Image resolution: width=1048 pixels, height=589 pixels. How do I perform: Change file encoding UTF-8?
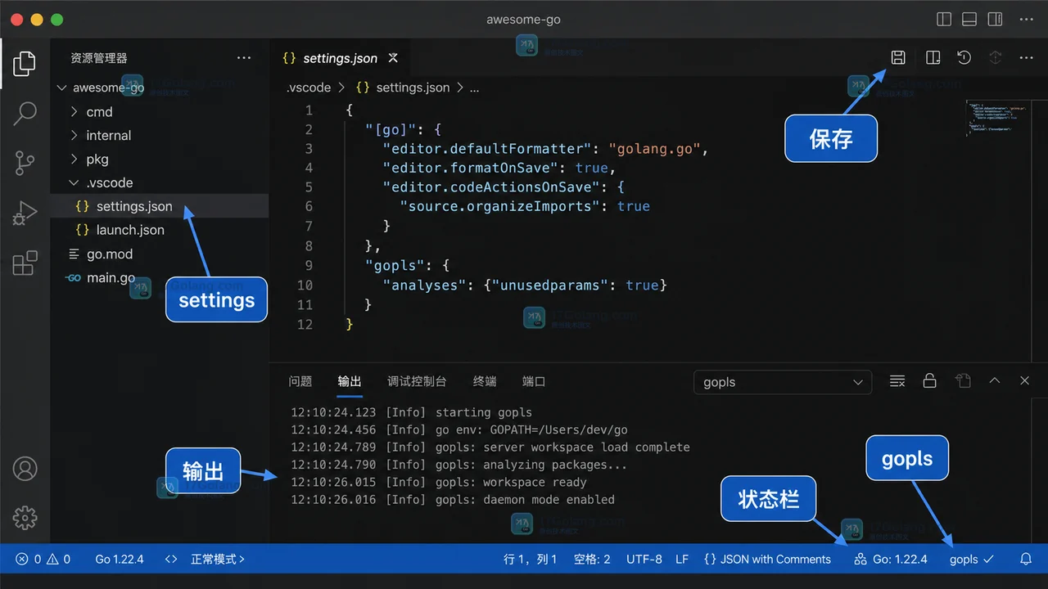coord(644,560)
